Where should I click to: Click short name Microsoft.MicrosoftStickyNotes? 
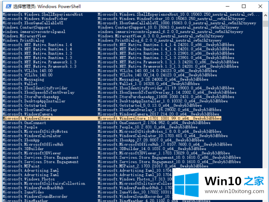pos(35,132)
